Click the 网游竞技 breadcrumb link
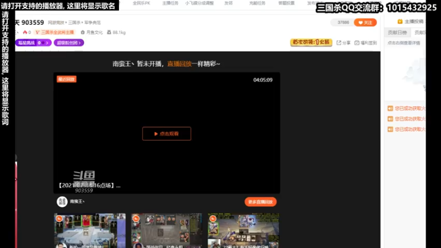441x248 pixels. pyautogui.click(x=56, y=23)
